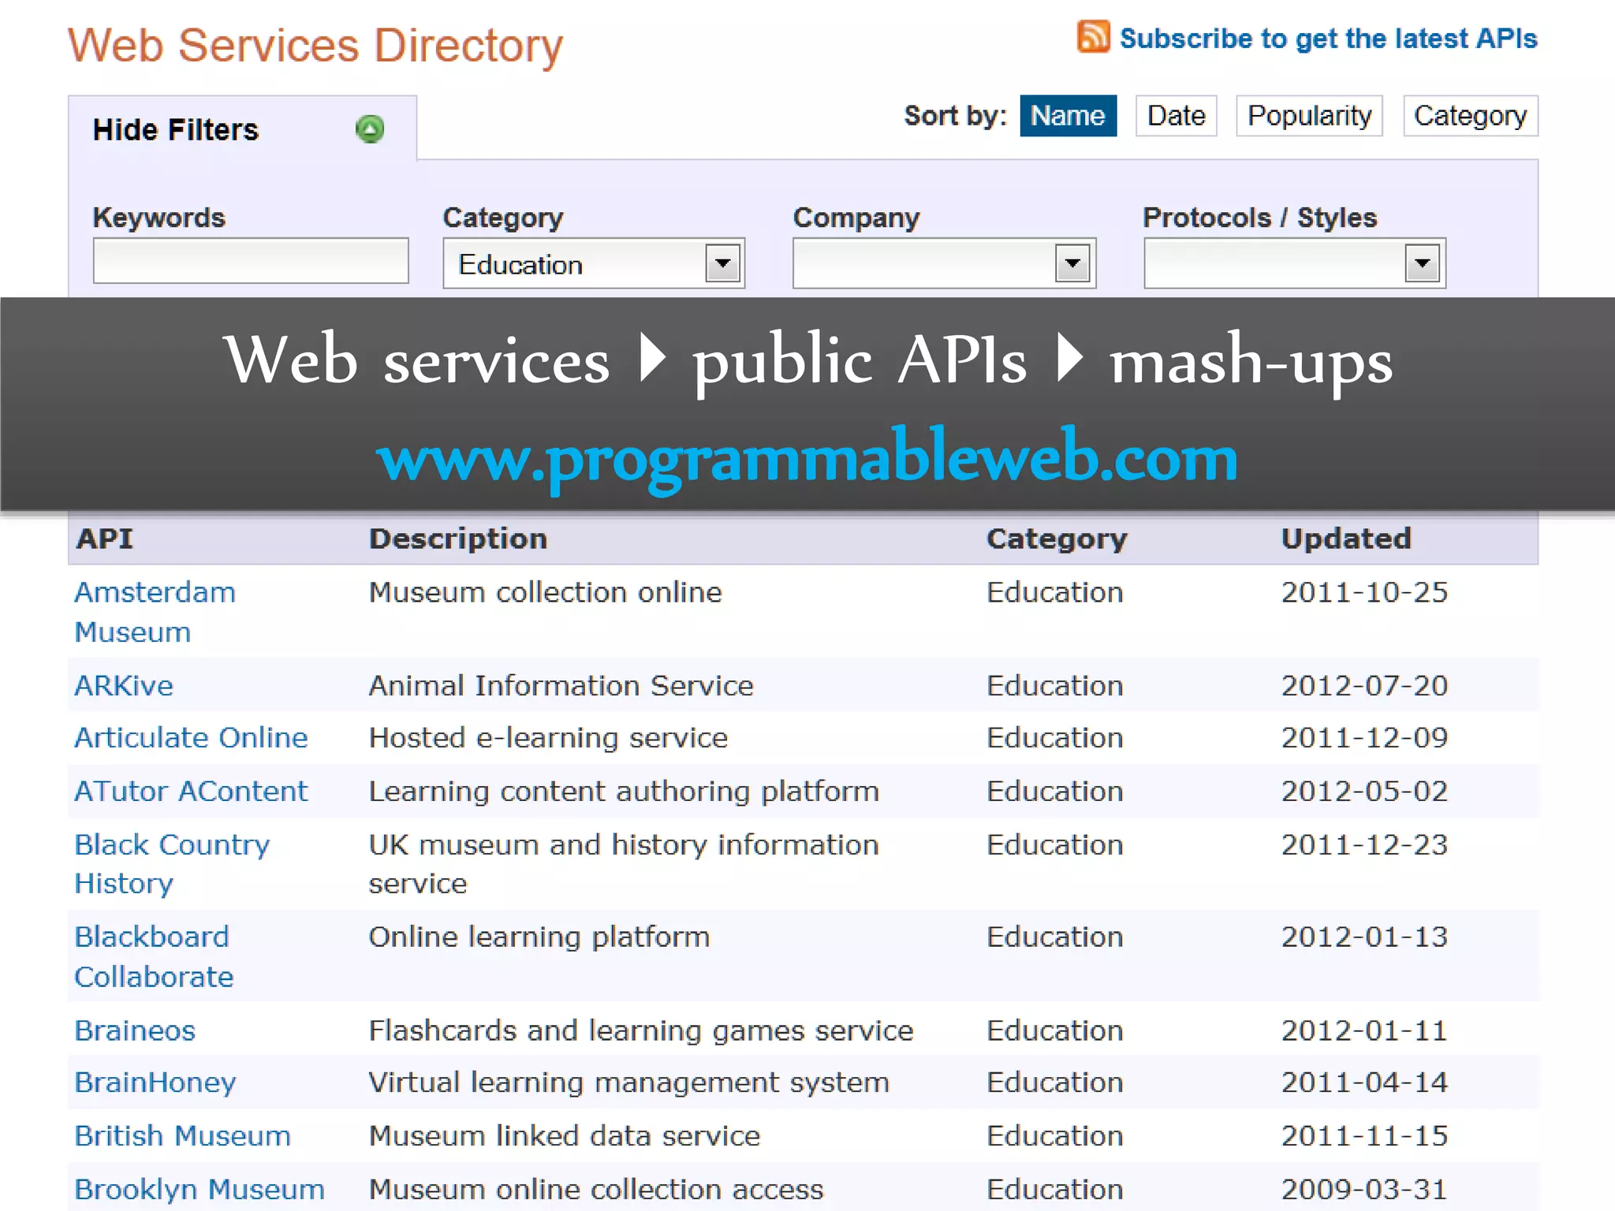Click the date 2012-01-11
This screenshot has height=1211, width=1615.
(1364, 1030)
